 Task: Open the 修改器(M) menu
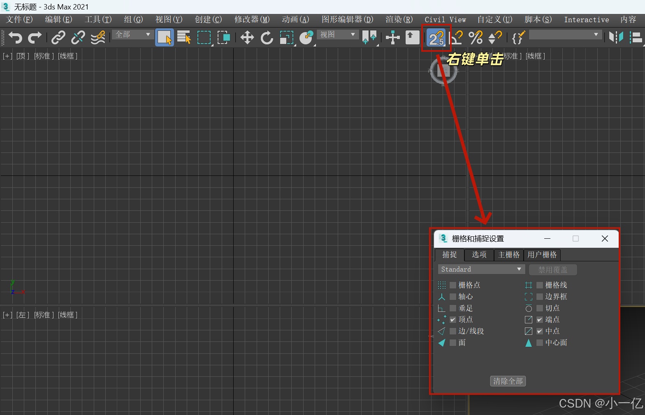coord(252,19)
